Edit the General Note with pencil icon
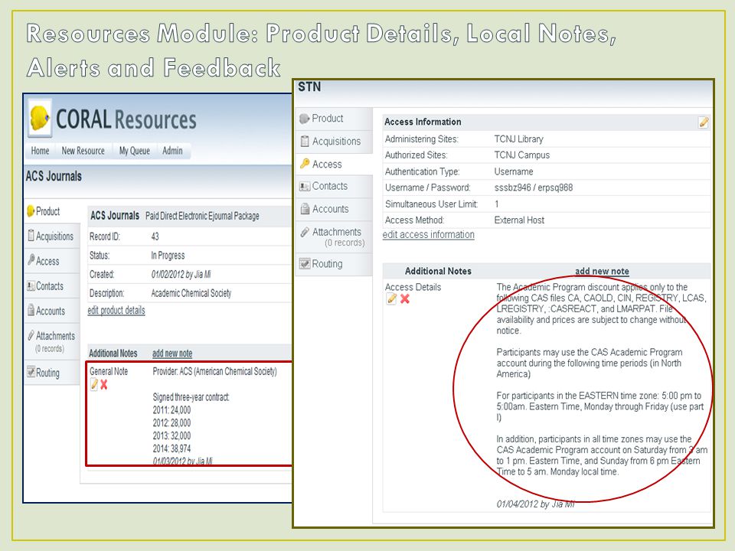The image size is (735, 551). coord(94,385)
